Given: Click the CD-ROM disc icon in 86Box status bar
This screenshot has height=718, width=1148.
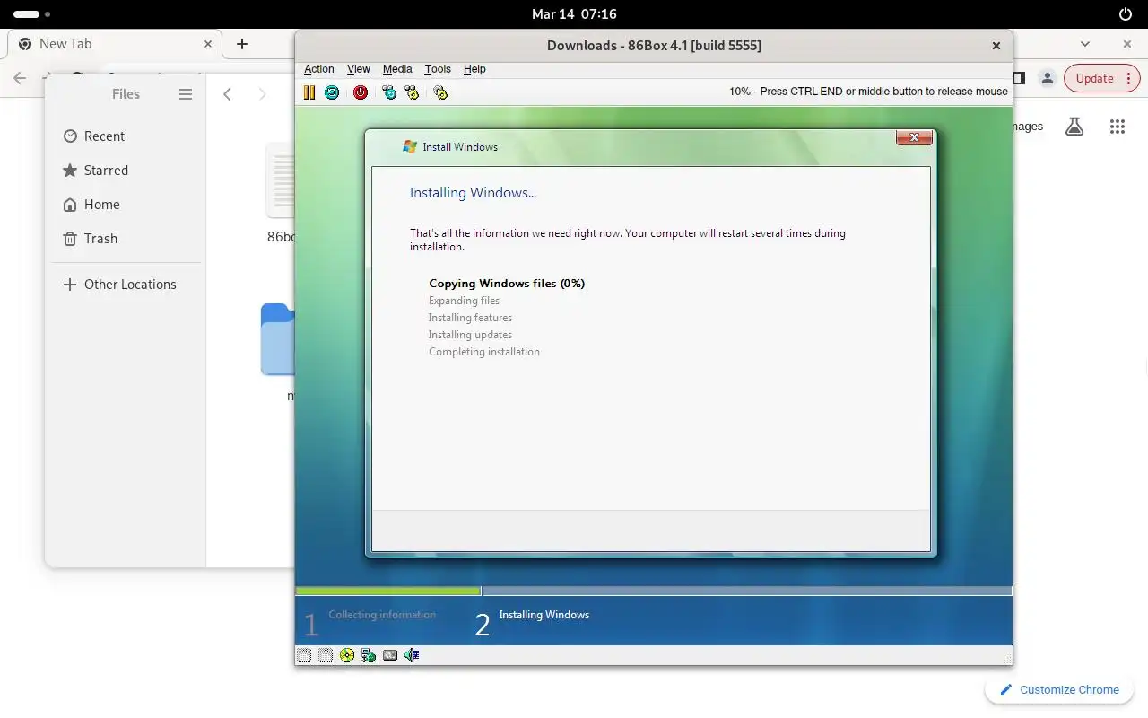Looking at the screenshot, I should point(347,655).
